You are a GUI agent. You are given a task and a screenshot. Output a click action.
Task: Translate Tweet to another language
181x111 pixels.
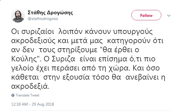point(27,95)
